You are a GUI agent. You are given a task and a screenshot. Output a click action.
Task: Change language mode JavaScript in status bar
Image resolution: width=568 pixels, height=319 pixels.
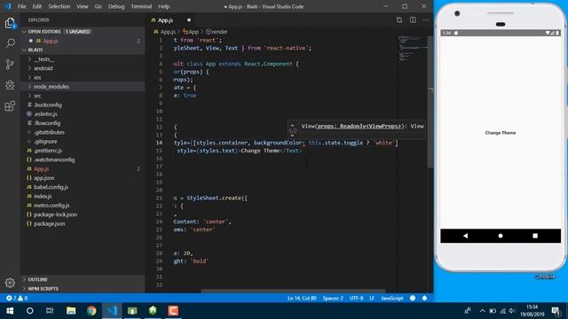click(x=392, y=298)
